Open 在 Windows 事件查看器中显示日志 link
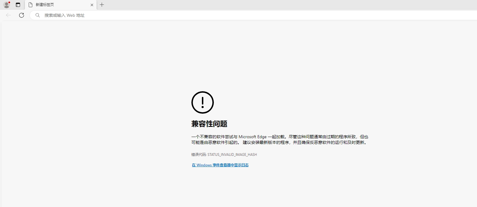477x207 pixels. tap(220, 165)
